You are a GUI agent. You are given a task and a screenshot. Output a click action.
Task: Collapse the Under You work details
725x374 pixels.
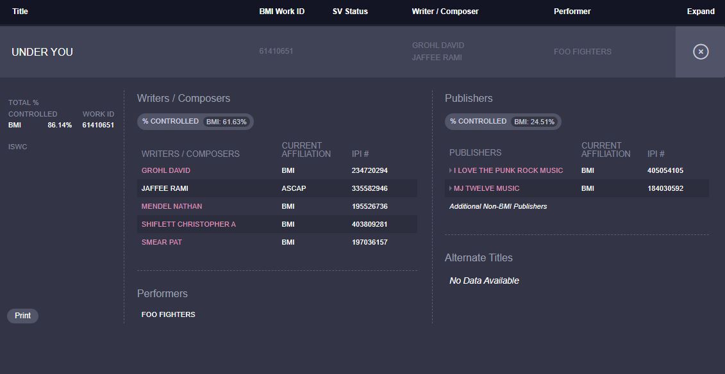[x=700, y=52]
